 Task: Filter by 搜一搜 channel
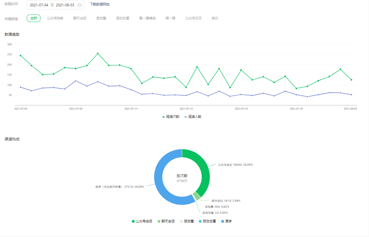(170, 18)
